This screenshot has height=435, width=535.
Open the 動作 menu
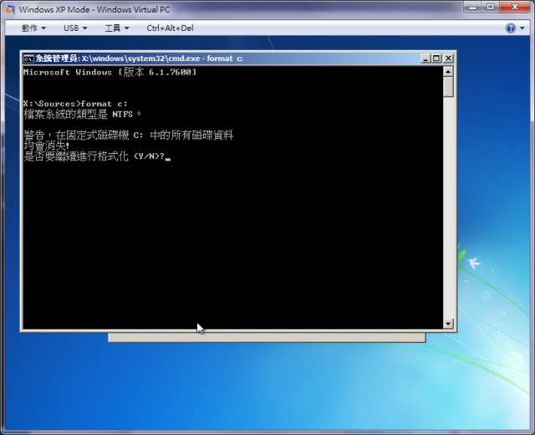click(x=33, y=28)
